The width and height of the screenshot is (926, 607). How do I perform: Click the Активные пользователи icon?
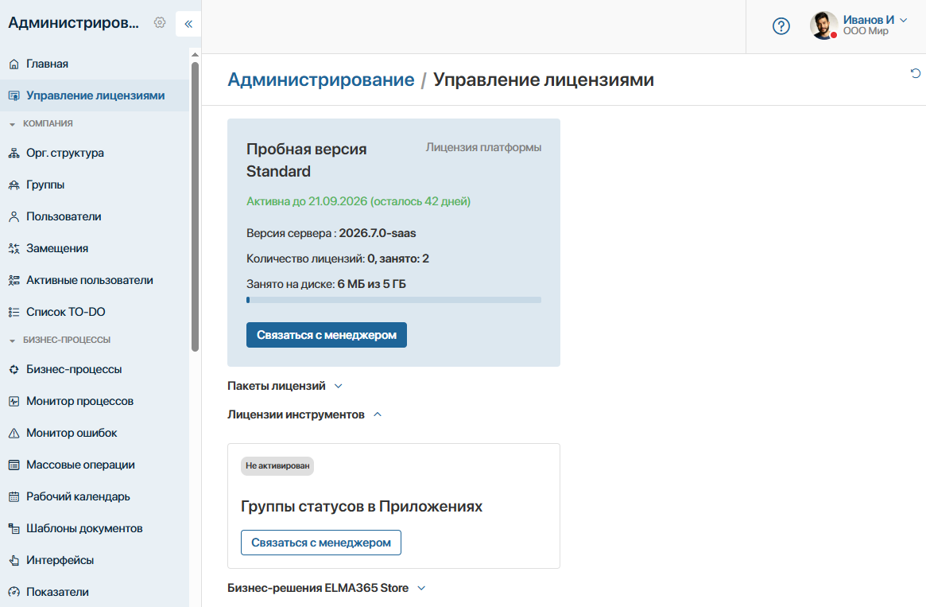(14, 281)
